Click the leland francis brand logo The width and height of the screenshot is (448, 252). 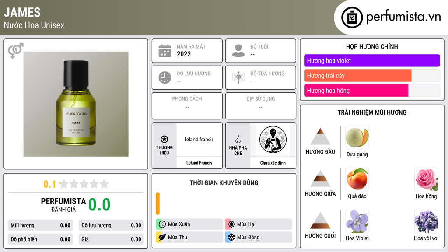[199, 140]
